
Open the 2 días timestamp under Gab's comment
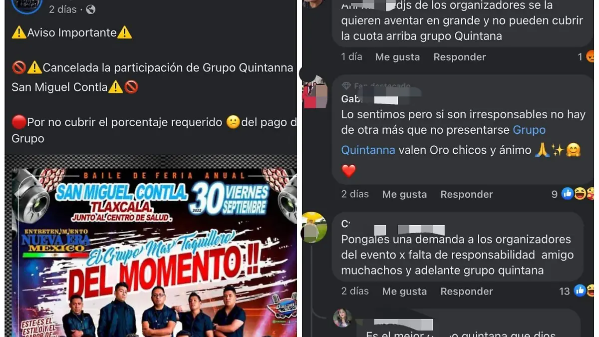point(355,194)
